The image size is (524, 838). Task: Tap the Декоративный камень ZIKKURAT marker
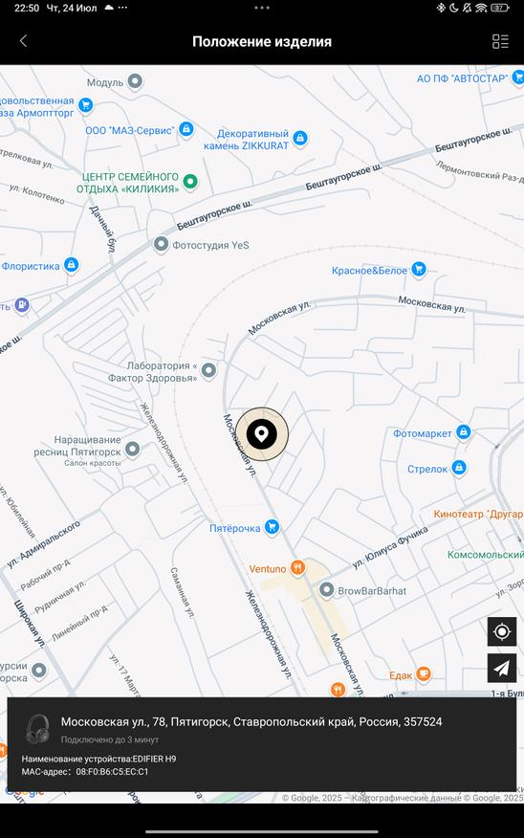pyautogui.click(x=300, y=139)
